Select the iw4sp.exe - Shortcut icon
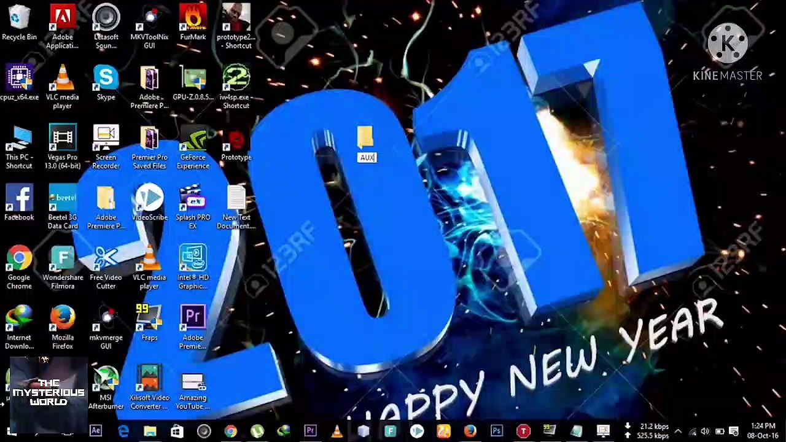The height and width of the screenshot is (442, 786). [x=236, y=87]
